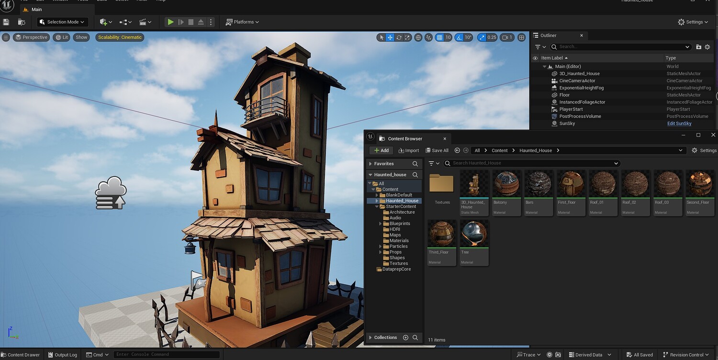Change the grid snap value 10
This screenshot has height=360, width=718.
point(448,37)
